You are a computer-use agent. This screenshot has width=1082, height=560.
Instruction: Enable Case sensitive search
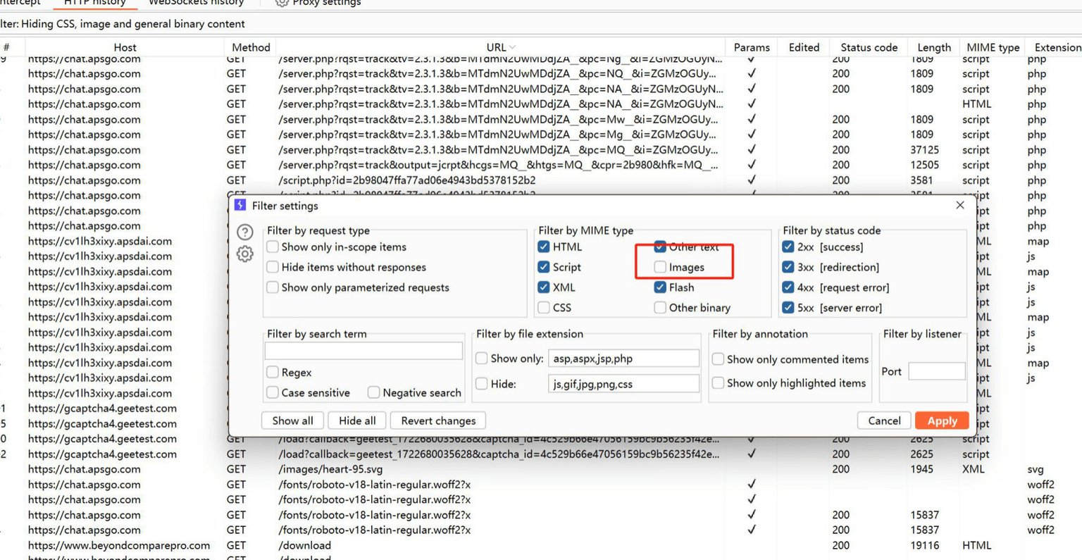click(x=273, y=392)
